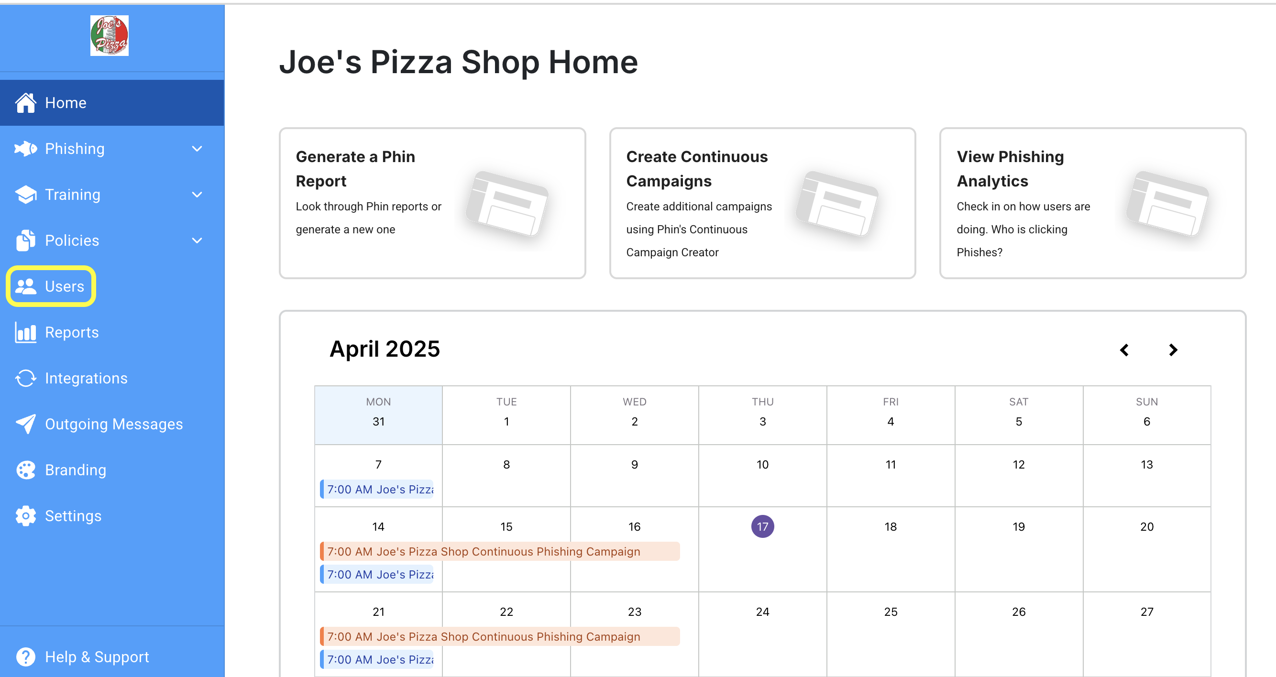This screenshot has width=1276, height=677.
Task: Select the Phishing fish icon
Action: click(26, 149)
